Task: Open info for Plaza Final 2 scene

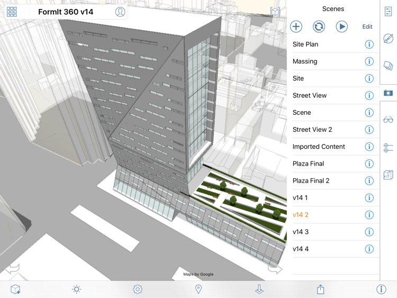Action: click(369, 180)
